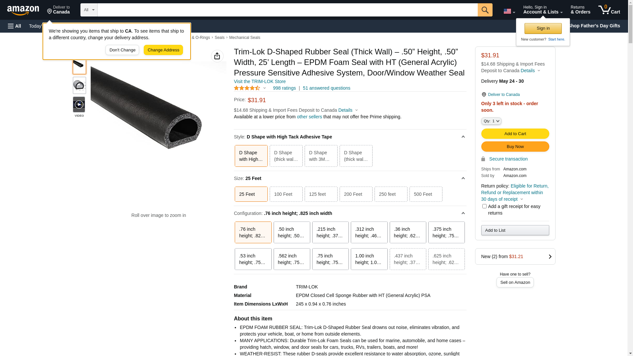Open the shopping cart
The width and height of the screenshot is (633, 356).
609,10
